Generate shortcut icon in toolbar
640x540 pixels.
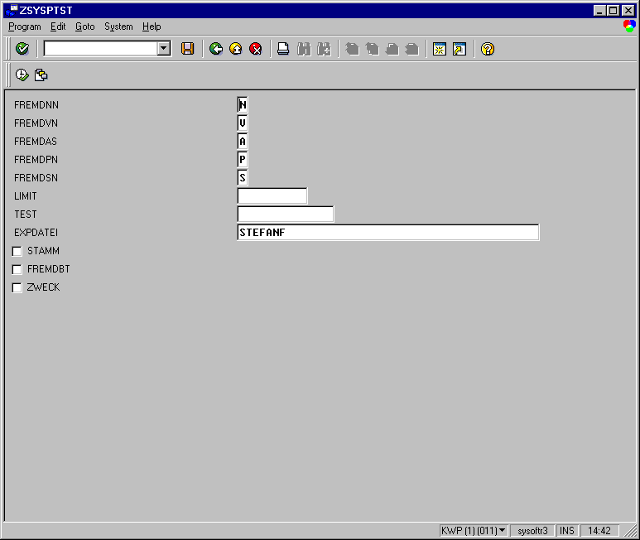(x=460, y=49)
